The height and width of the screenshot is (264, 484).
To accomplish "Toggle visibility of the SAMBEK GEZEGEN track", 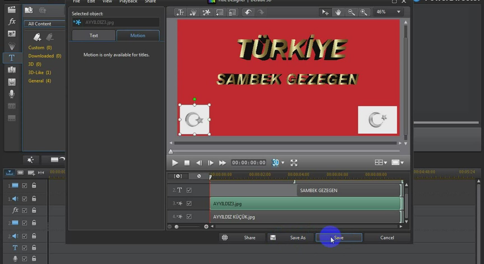I will [x=189, y=190].
